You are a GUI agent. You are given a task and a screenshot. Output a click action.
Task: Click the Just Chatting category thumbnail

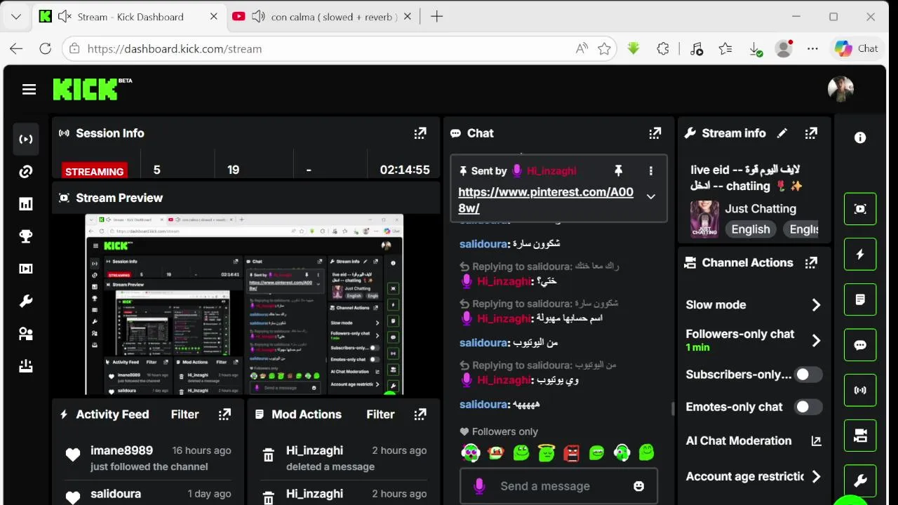[704, 218]
